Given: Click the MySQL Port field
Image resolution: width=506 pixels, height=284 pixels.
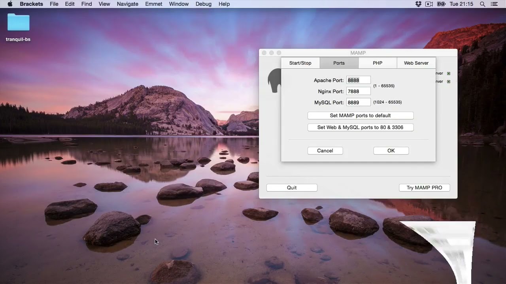Looking at the screenshot, I should [x=359, y=103].
